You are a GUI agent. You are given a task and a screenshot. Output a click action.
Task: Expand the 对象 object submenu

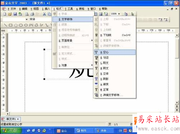[73, 65]
